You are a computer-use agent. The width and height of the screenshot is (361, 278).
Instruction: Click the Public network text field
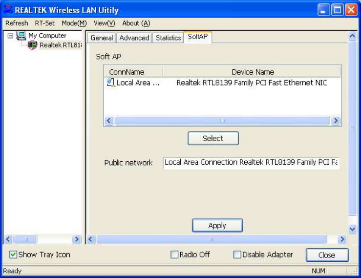[x=251, y=163]
